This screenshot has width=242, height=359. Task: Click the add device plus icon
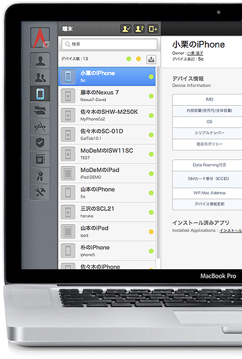click(x=153, y=29)
